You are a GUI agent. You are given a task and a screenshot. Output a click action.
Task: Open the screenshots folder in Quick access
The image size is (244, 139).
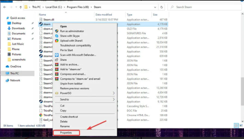[x=18, y=60]
